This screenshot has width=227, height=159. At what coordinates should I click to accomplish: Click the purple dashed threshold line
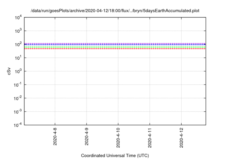coord(115,43)
